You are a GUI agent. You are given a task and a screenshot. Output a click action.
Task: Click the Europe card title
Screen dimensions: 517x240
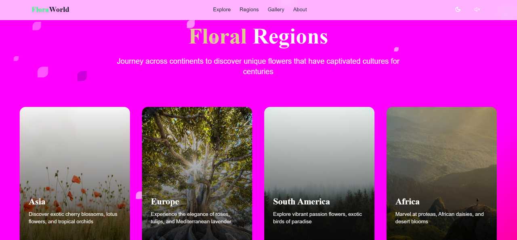(x=165, y=201)
